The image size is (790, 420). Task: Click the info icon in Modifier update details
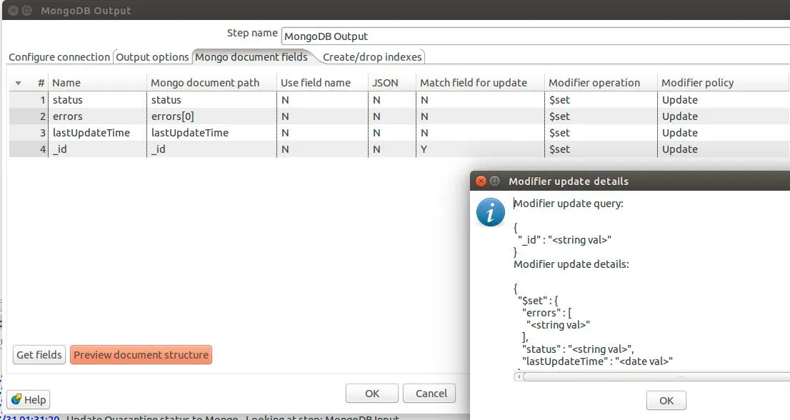490,212
